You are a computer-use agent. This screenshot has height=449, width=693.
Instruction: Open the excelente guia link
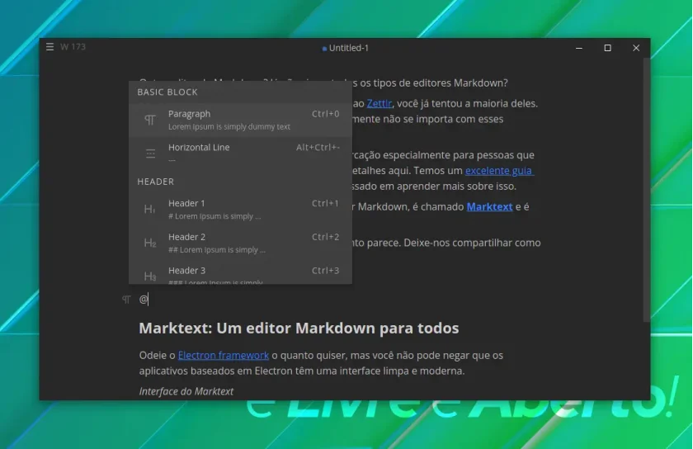point(499,171)
